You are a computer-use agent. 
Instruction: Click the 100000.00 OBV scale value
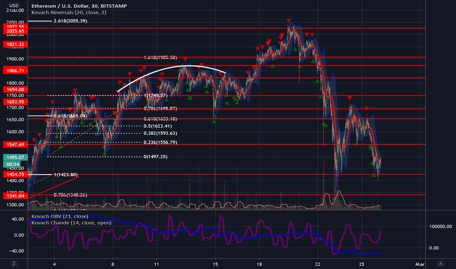(x=440, y=226)
